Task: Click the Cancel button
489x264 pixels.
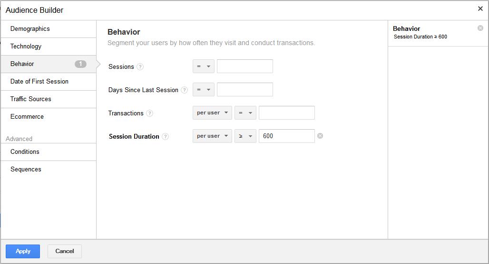Action: [x=65, y=251]
